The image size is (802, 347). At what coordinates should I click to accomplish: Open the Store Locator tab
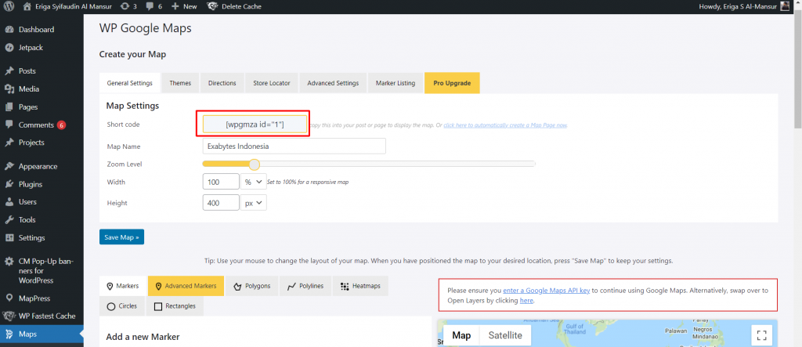272,83
